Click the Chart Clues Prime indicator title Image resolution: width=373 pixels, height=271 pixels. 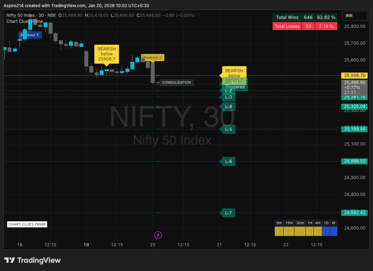click(x=25, y=21)
